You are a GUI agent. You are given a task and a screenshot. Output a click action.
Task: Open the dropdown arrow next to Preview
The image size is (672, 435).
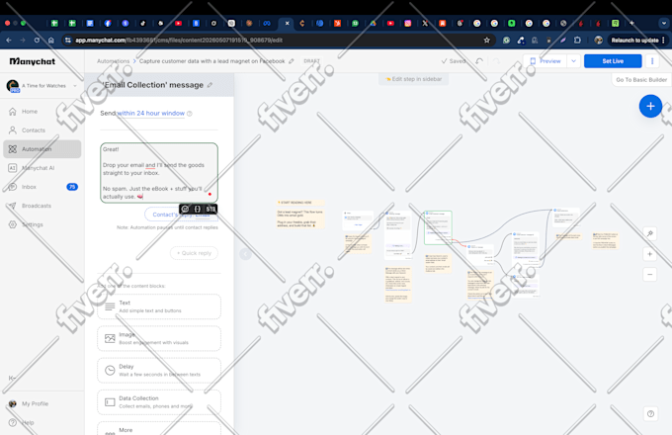tap(573, 61)
